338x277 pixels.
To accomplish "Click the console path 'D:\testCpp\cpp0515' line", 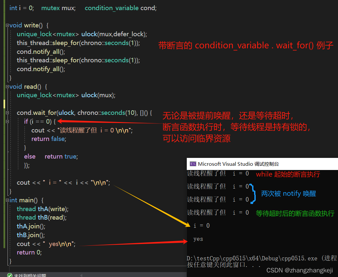I will pyautogui.click(x=262, y=258).
